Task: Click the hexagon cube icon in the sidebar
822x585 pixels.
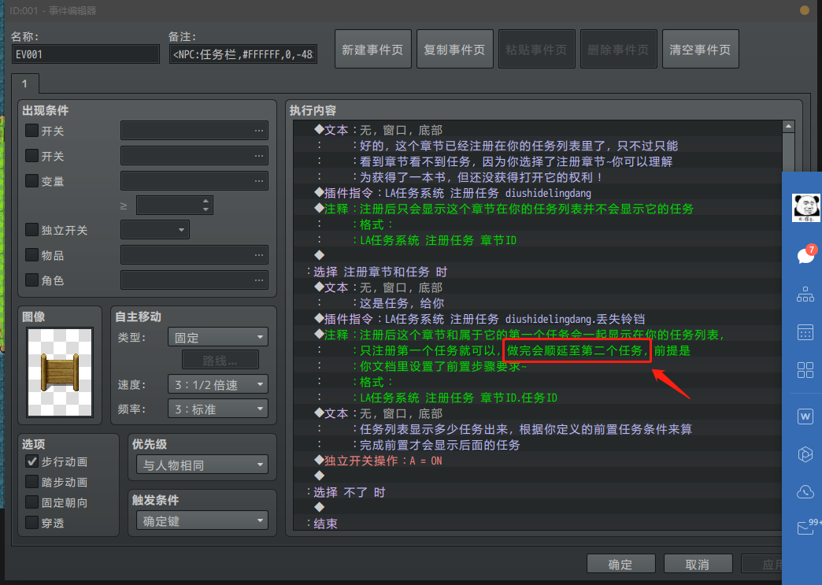Action: point(805,454)
